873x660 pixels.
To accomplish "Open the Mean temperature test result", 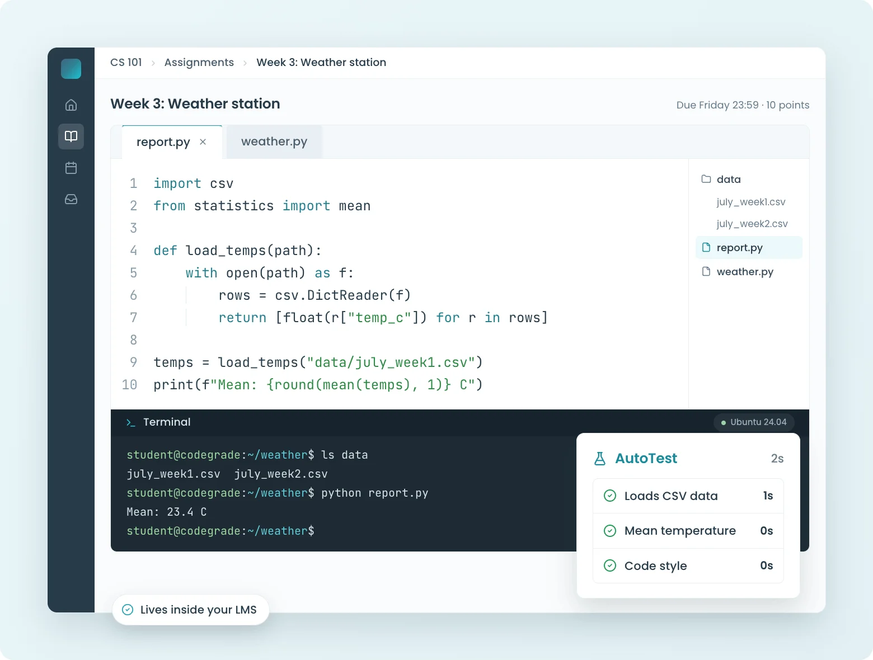I will [688, 531].
